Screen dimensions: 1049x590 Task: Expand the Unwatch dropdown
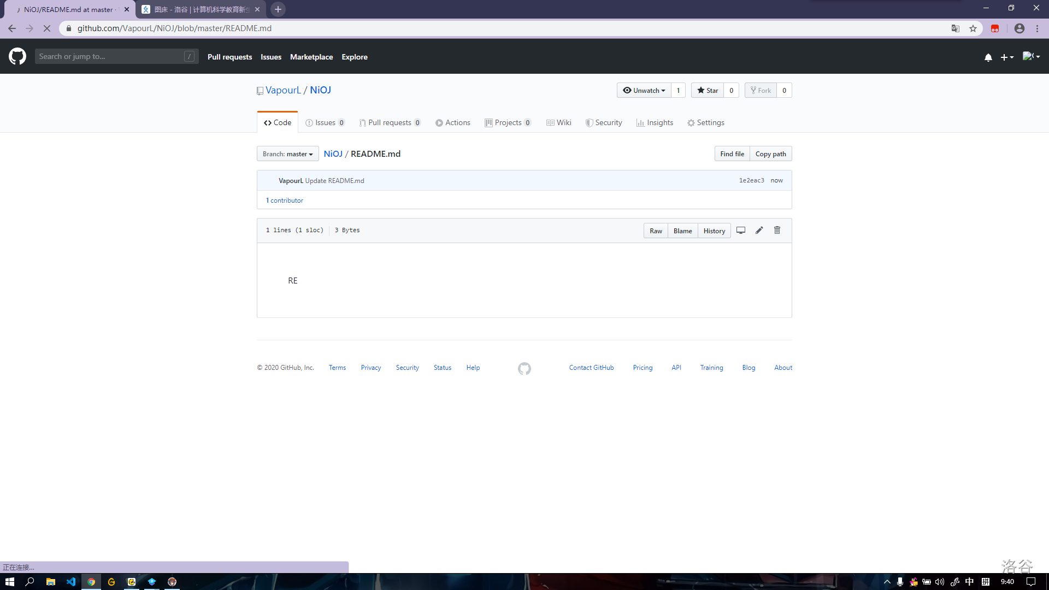(644, 90)
